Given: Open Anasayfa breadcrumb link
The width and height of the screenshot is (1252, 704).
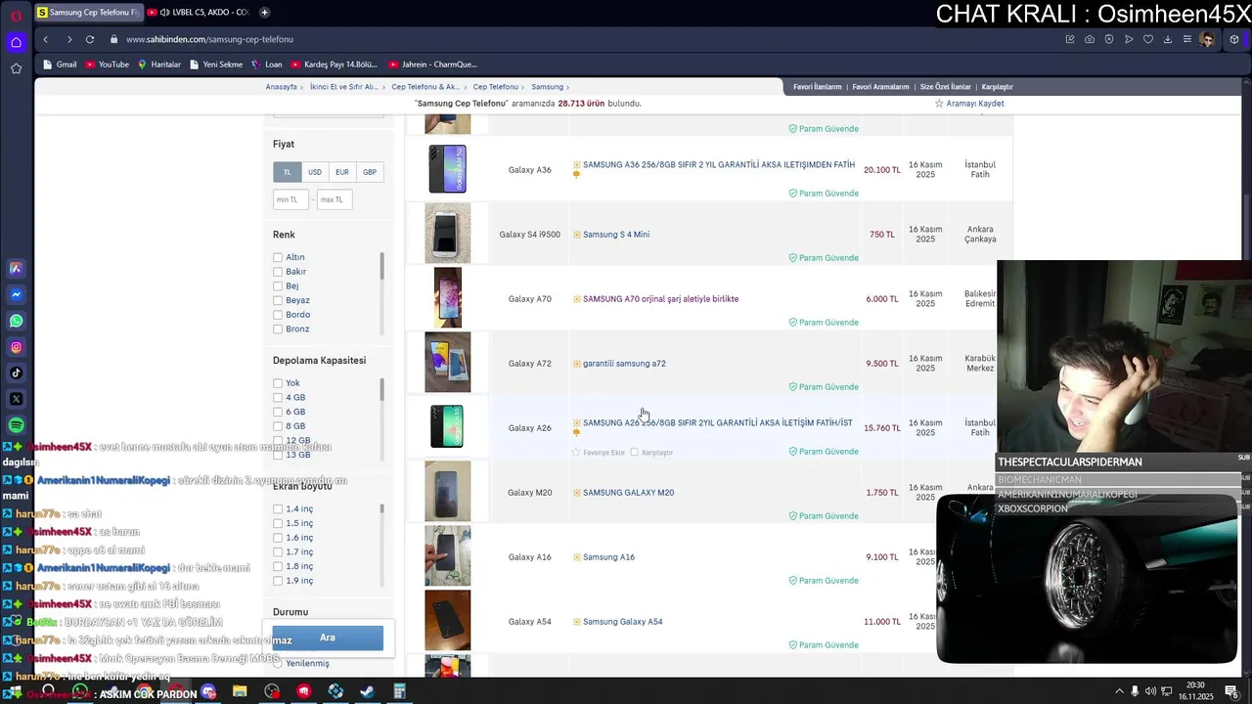Looking at the screenshot, I should (x=282, y=87).
